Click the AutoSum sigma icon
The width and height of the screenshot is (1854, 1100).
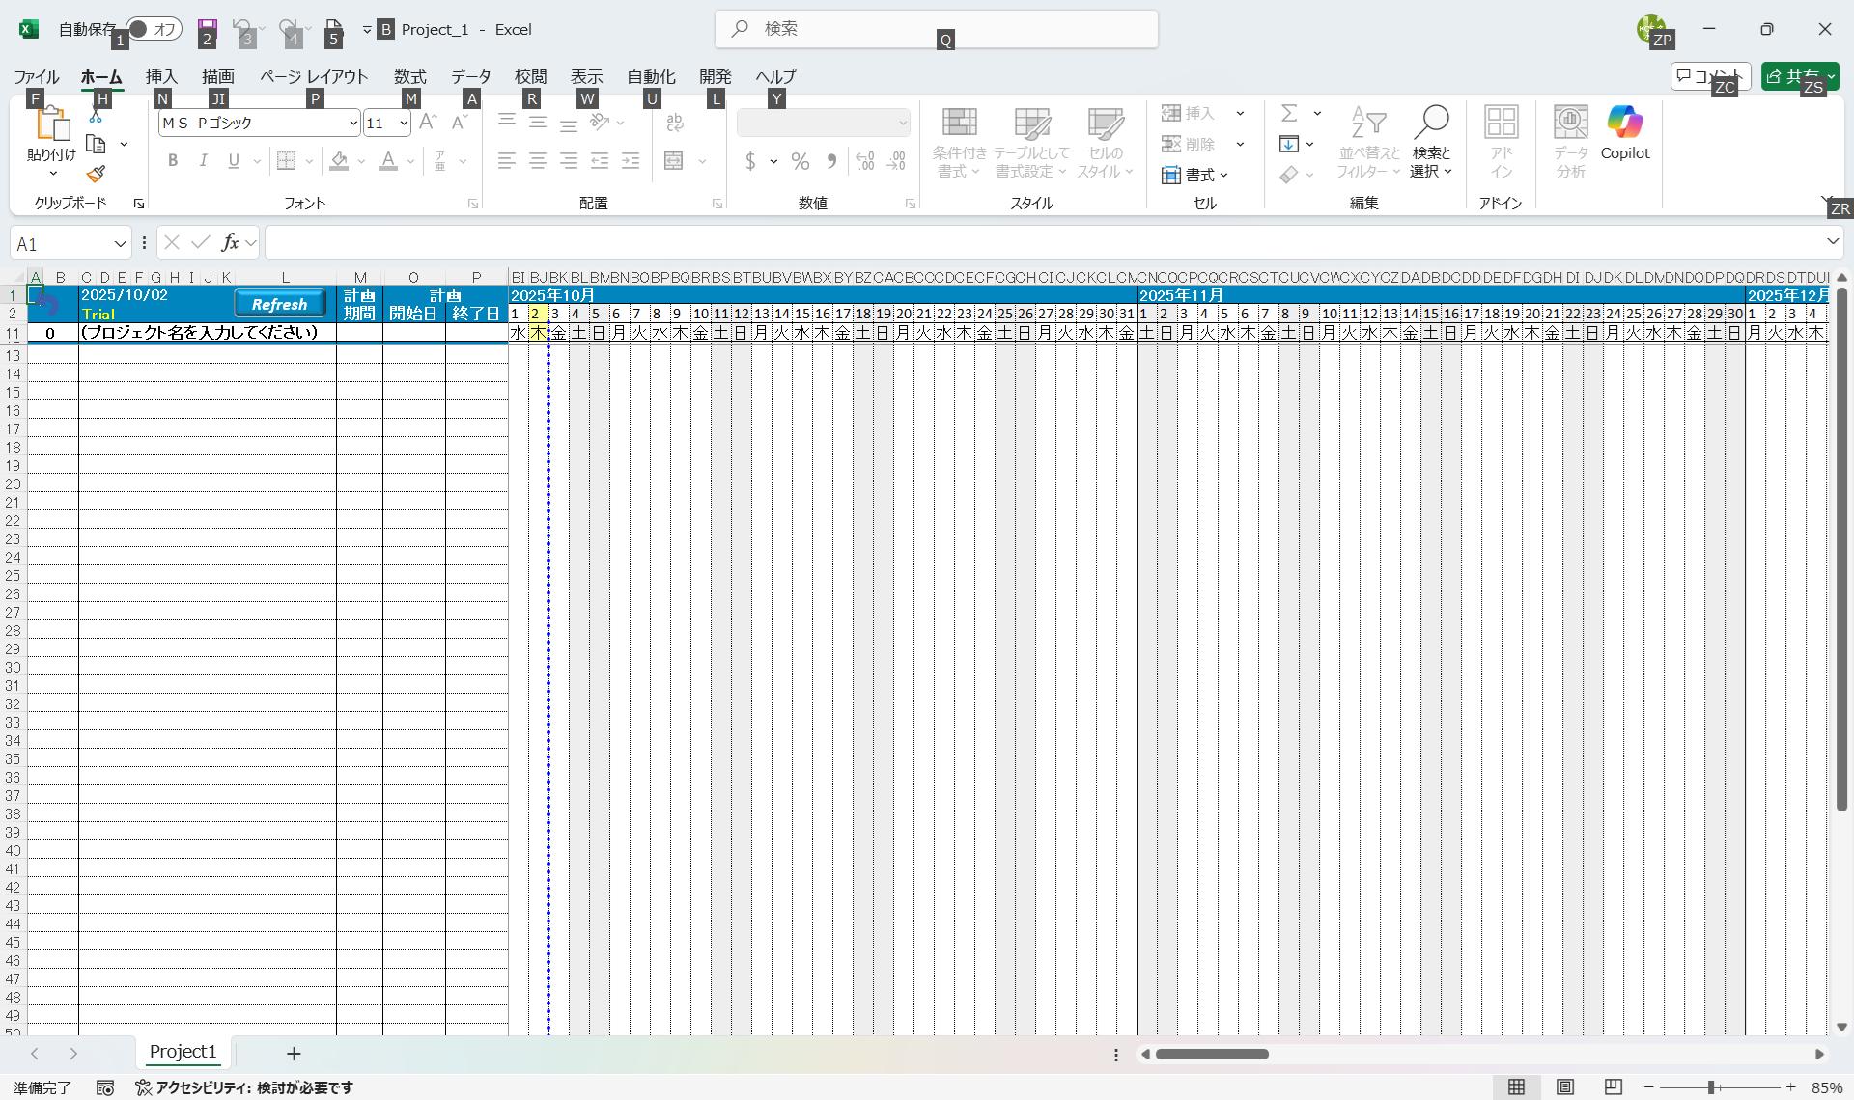coord(1289,114)
